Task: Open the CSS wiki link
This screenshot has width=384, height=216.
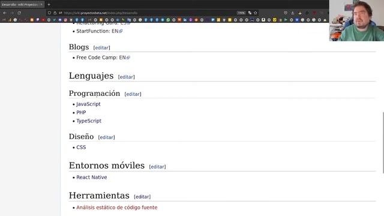Action: (81, 147)
